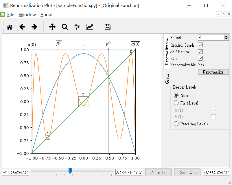Restore the inner subwindow

(x=224, y=14)
